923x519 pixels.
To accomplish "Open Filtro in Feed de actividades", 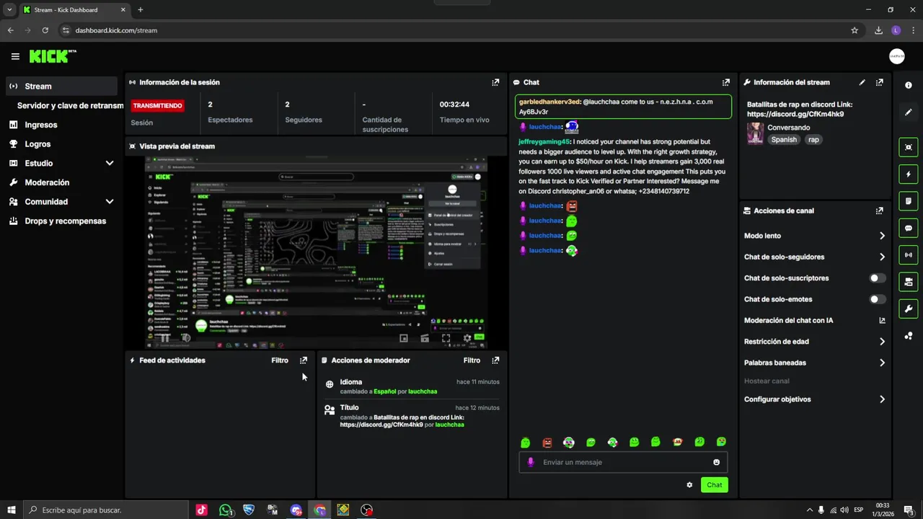I will click(x=280, y=360).
